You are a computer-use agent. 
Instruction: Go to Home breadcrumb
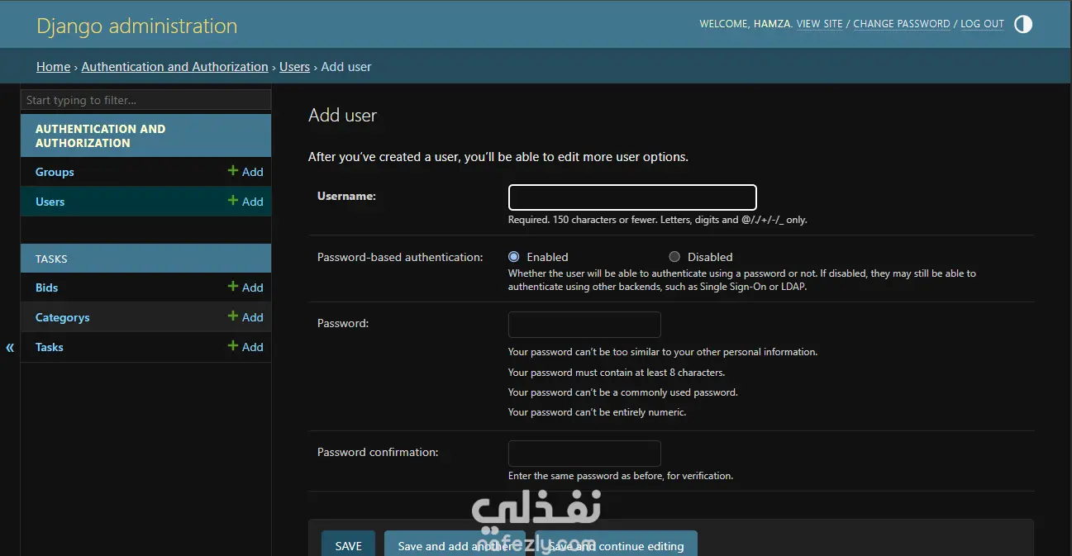click(53, 67)
